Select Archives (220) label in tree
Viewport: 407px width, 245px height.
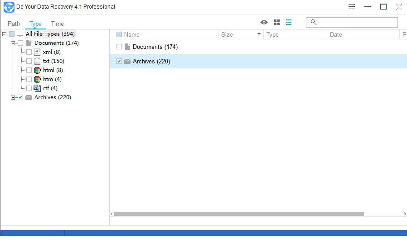click(53, 97)
